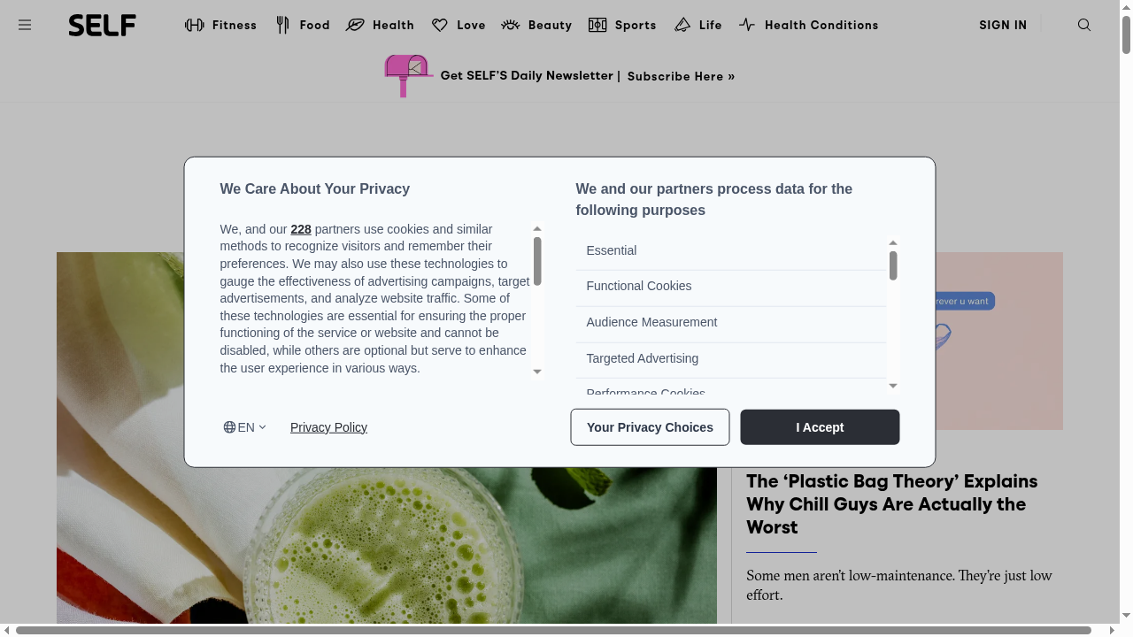Open the Privacy Policy link
1133x637 pixels.
coord(328,427)
